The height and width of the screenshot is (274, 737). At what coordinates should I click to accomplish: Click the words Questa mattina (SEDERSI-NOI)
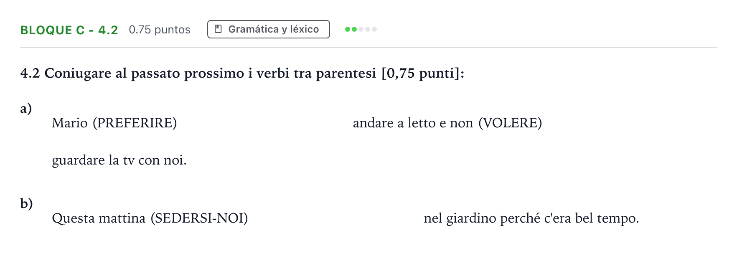click(150, 218)
